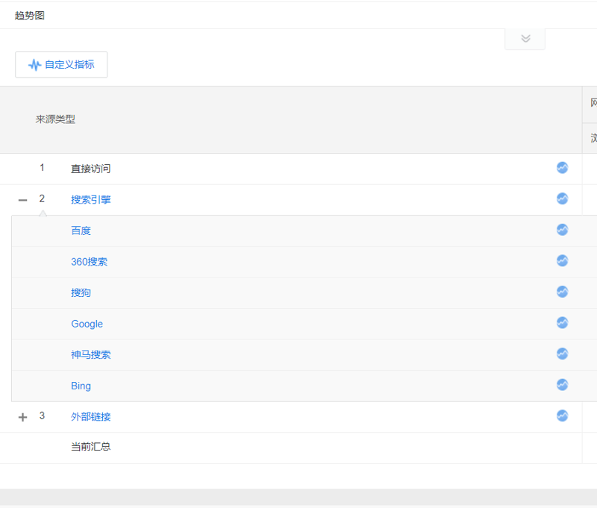
Task: Click the 来源类型 column header
Action: 55,119
